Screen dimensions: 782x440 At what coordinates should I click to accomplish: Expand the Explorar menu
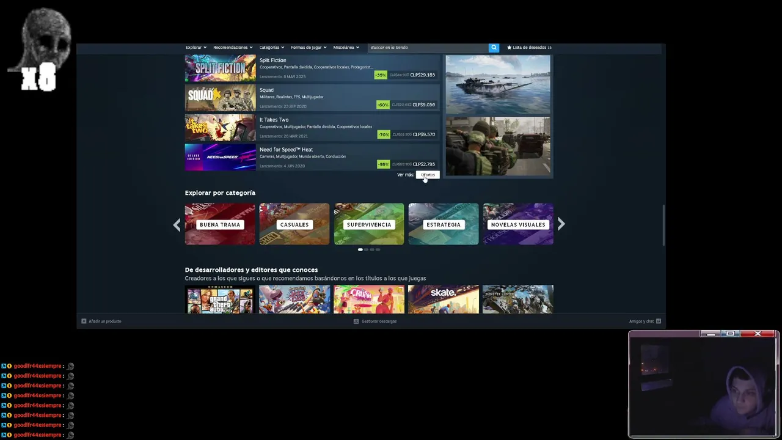click(196, 47)
